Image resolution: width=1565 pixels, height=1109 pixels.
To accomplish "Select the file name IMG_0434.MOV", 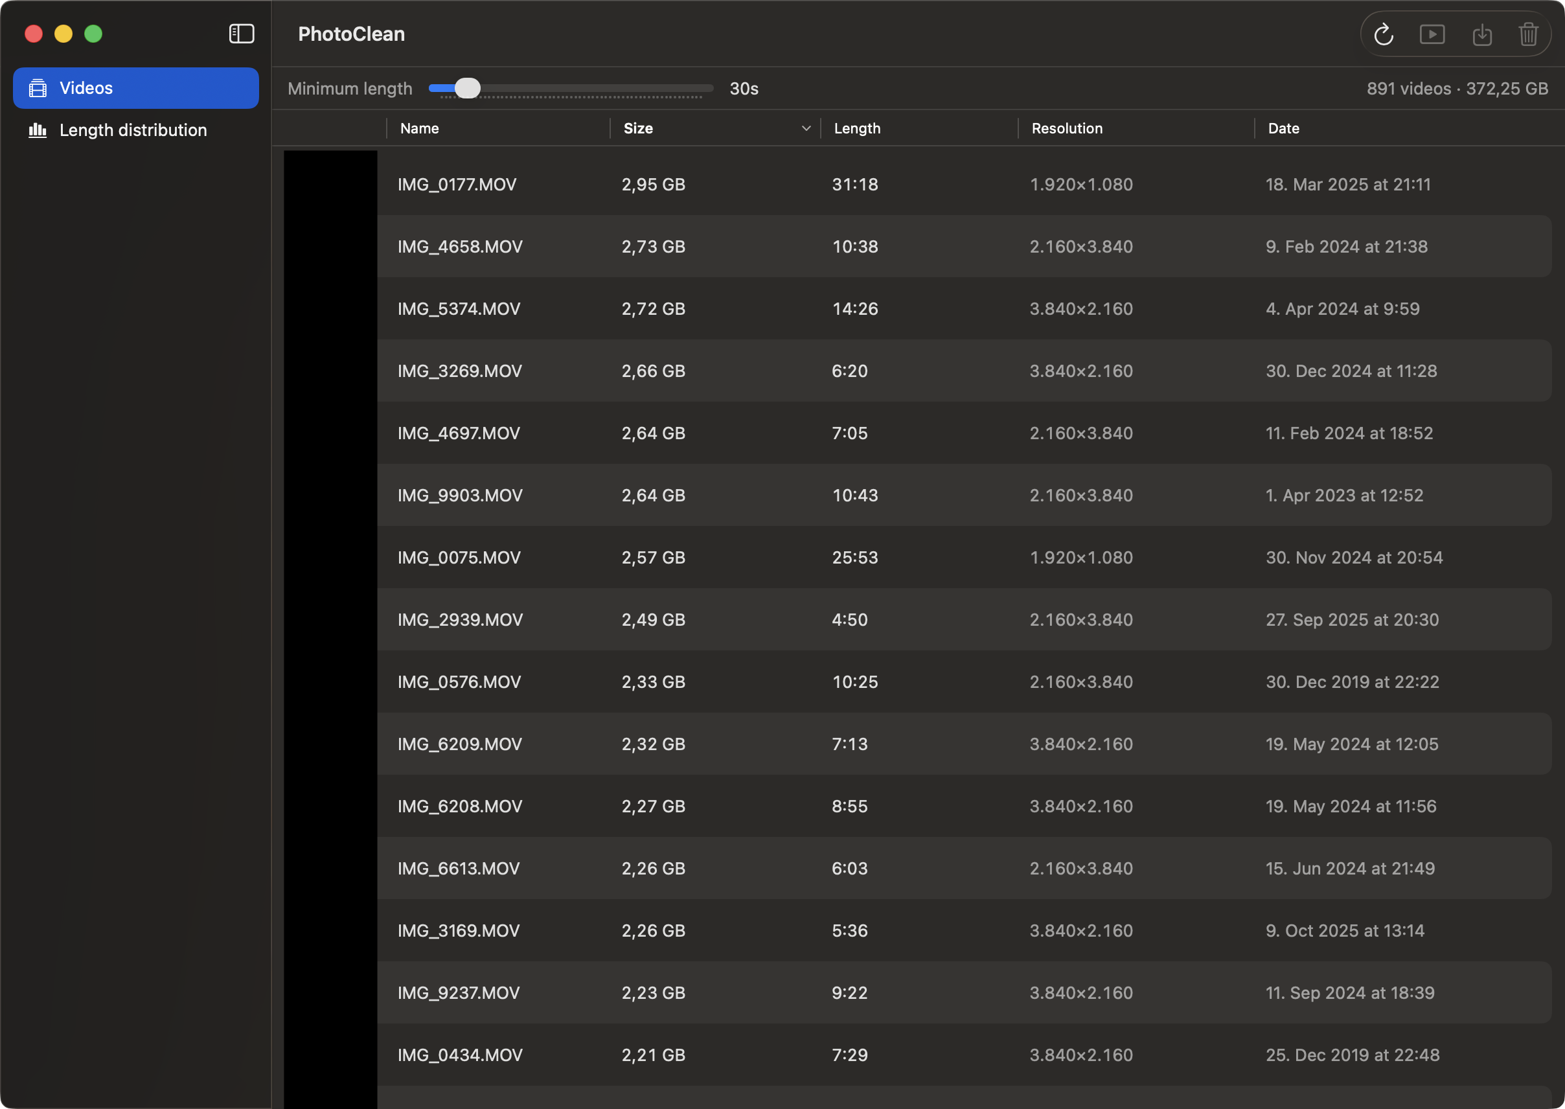I will (460, 1055).
